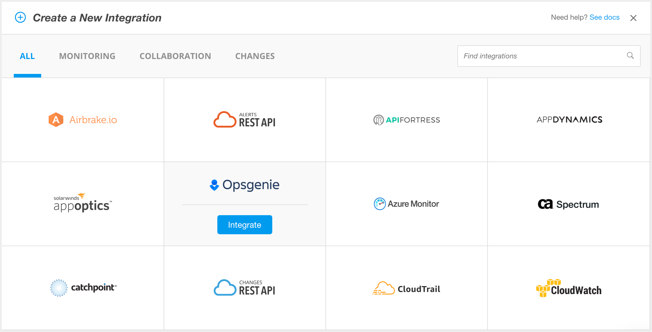Viewport: 652px width, 332px height.
Task: Select the Airbrake.io integration tile
Action: coord(83,120)
